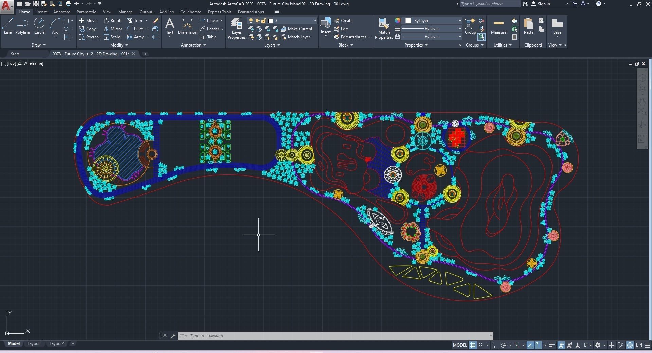The image size is (652, 353).
Task: Use the Stretch tool
Action: pyautogui.click(x=89, y=37)
